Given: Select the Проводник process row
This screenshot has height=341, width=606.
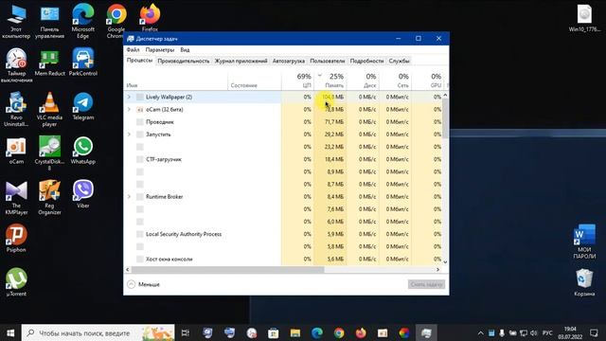Looking at the screenshot, I should [283, 122].
